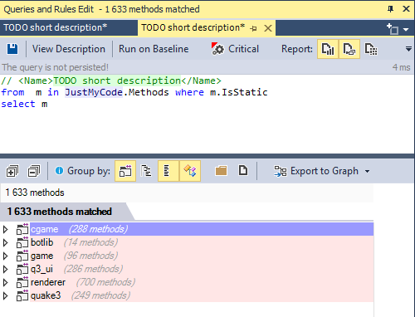
Task: Close the active TODO short description tab
Action: (268, 28)
